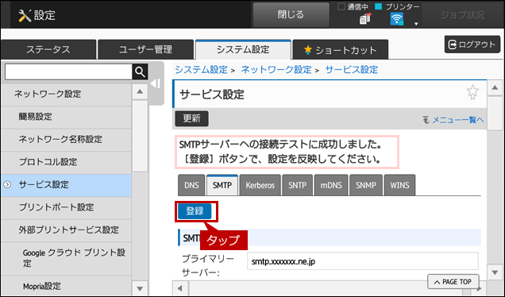Screen dimensions: 505x297
Task: Open プリントポート設定 in sidebar
Action: 66,207
